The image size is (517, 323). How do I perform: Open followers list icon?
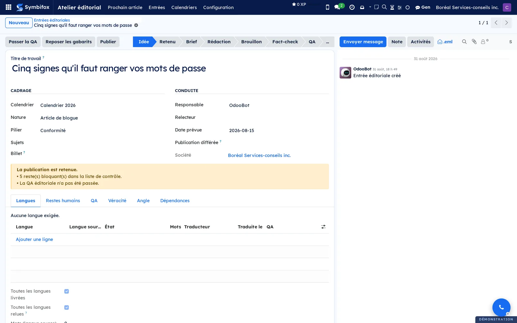[484, 42]
